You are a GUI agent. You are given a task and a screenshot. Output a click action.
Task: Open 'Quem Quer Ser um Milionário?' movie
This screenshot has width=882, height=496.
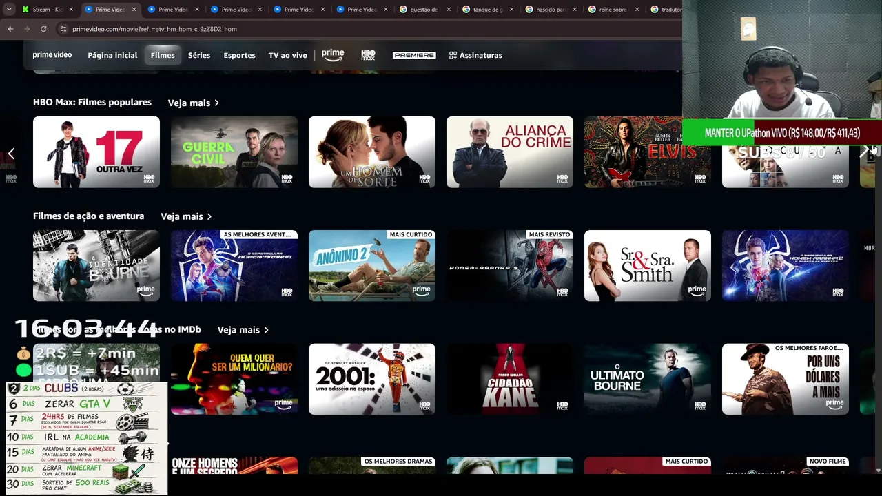pyautogui.click(x=234, y=380)
